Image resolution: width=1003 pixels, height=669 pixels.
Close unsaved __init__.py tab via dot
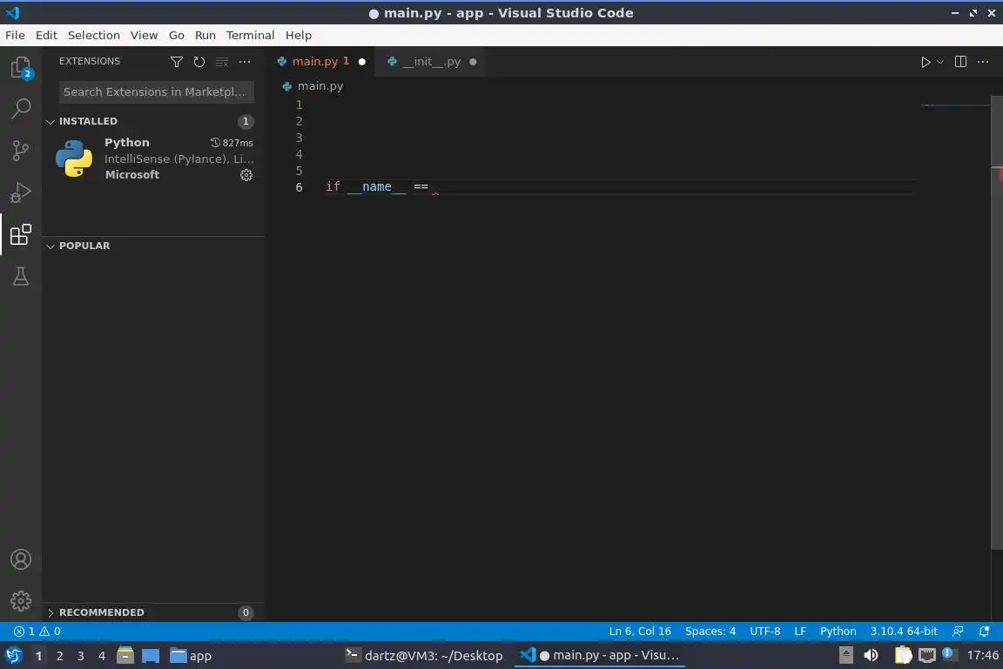point(473,62)
